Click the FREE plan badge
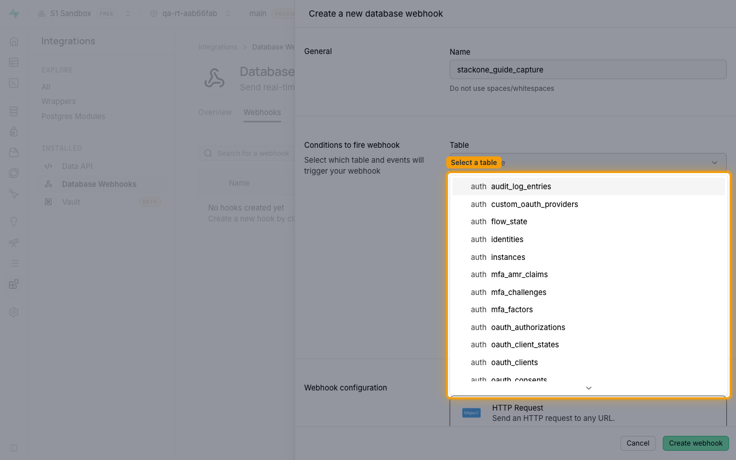 tap(107, 13)
